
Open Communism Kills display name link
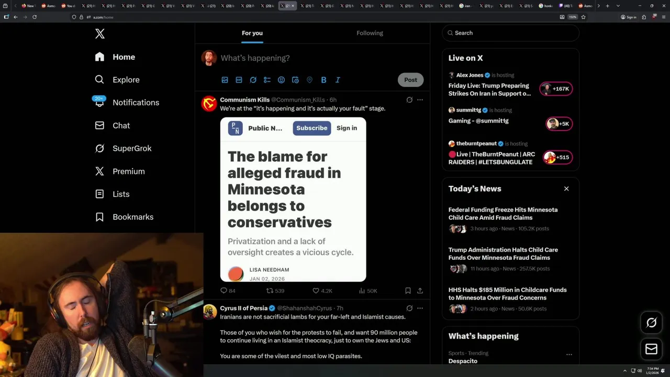245,100
